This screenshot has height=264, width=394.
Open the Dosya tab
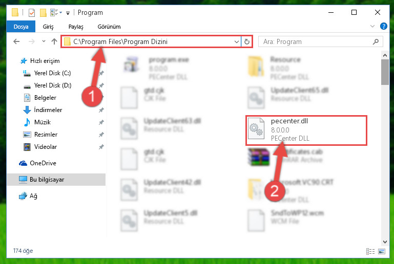coord(21,27)
